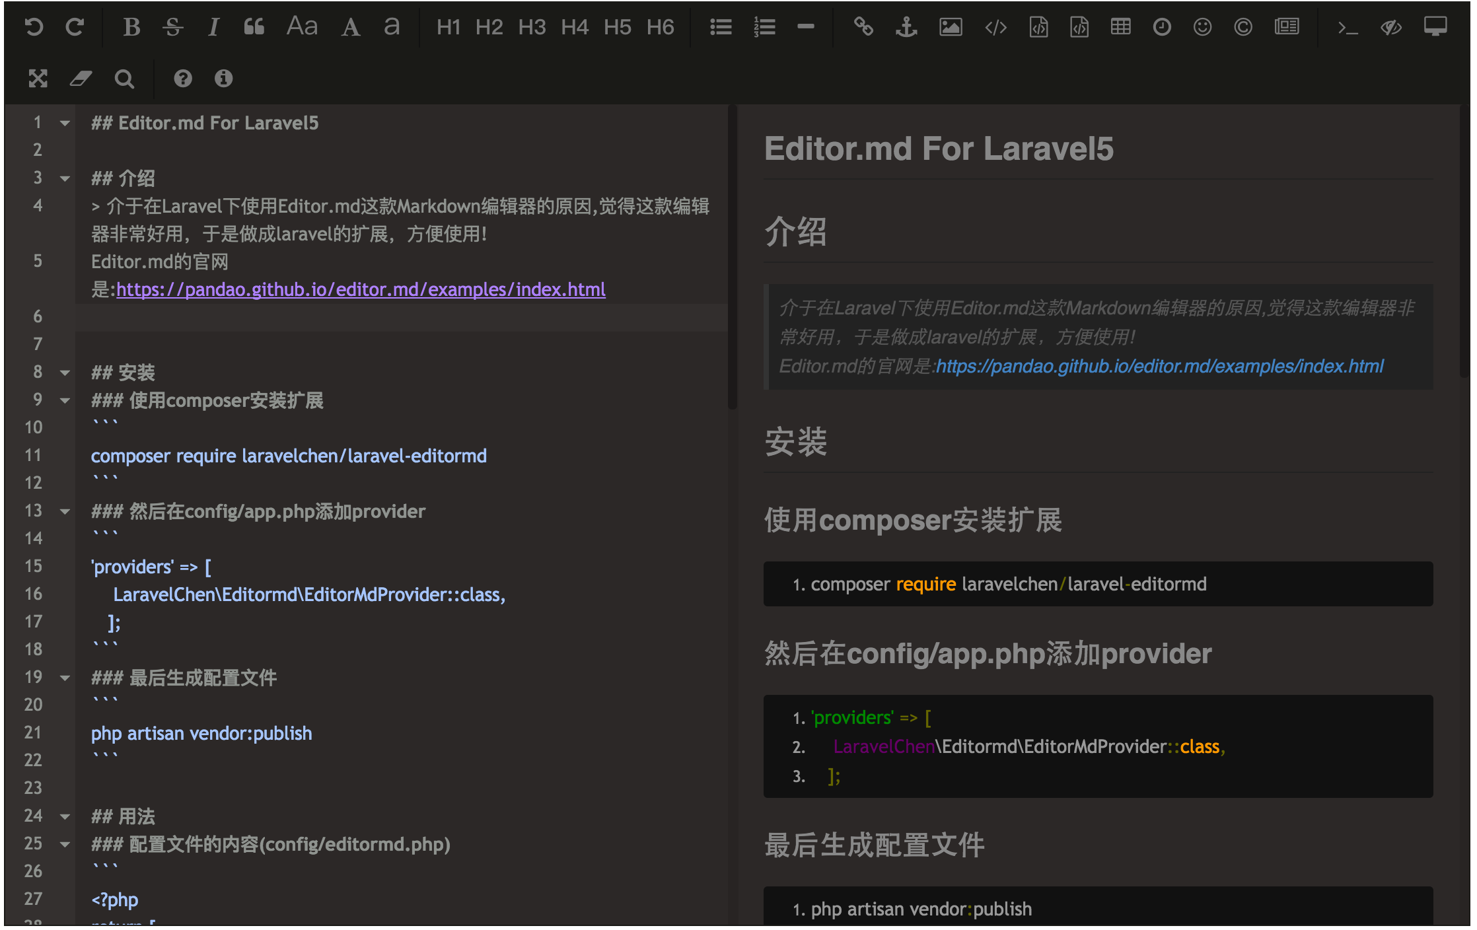This screenshot has width=1477, height=930.
Task: Insert an image
Action: [x=951, y=27]
